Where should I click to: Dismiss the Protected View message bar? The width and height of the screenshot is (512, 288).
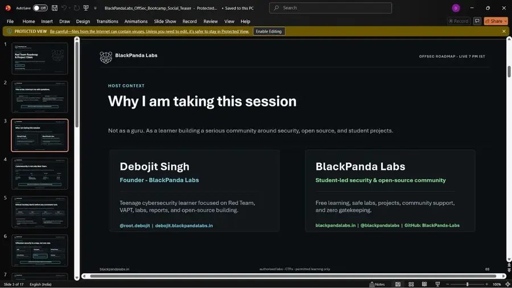tap(504, 31)
